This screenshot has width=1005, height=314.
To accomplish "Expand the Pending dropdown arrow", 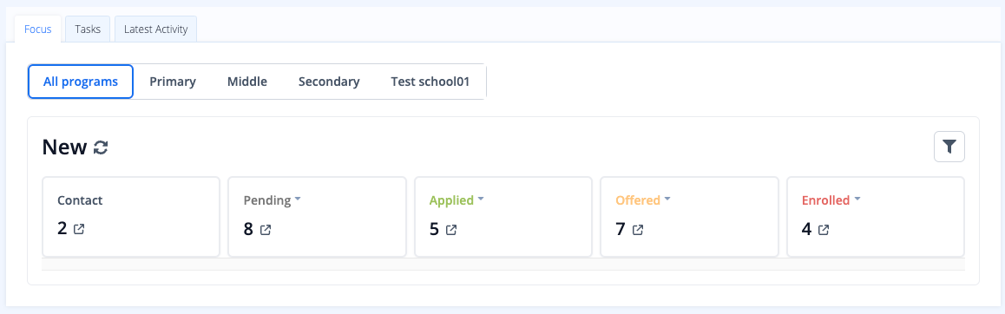I will [x=298, y=200].
